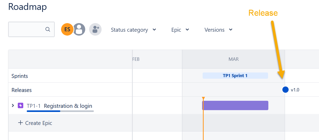Expand the TP1-1 epic row chevron

tap(13, 106)
